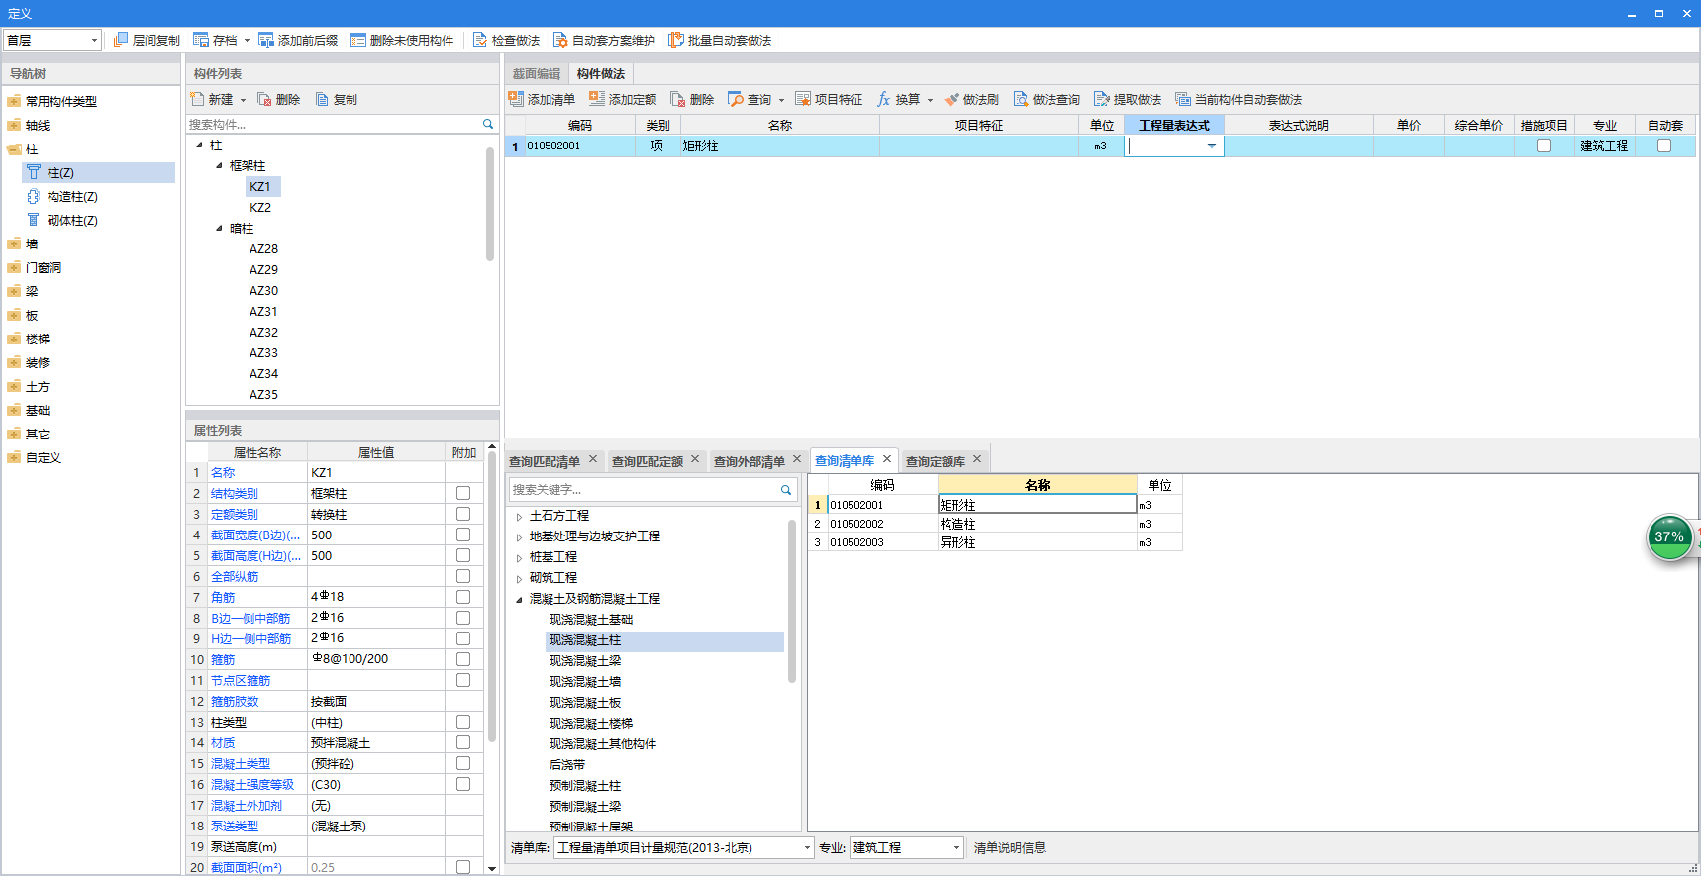Collapse the 暗柱 tree node
1701x876 pixels.
[x=219, y=228]
